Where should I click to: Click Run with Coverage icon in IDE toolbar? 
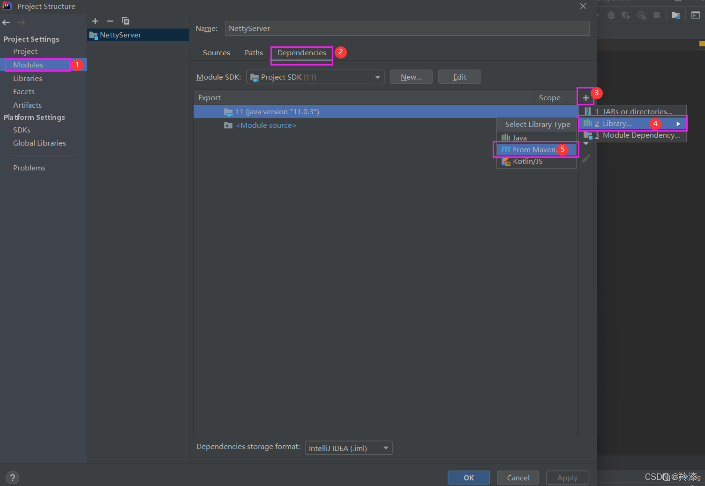pyautogui.click(x=626, y=15)
